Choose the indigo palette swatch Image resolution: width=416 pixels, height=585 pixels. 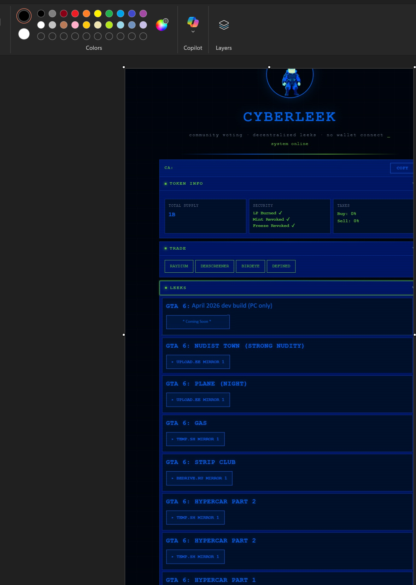pos(132,14)
